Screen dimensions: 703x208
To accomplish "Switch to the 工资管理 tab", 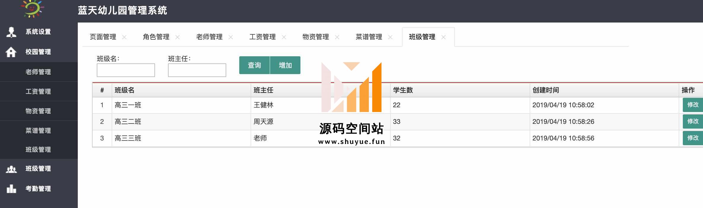I will 262,37.
